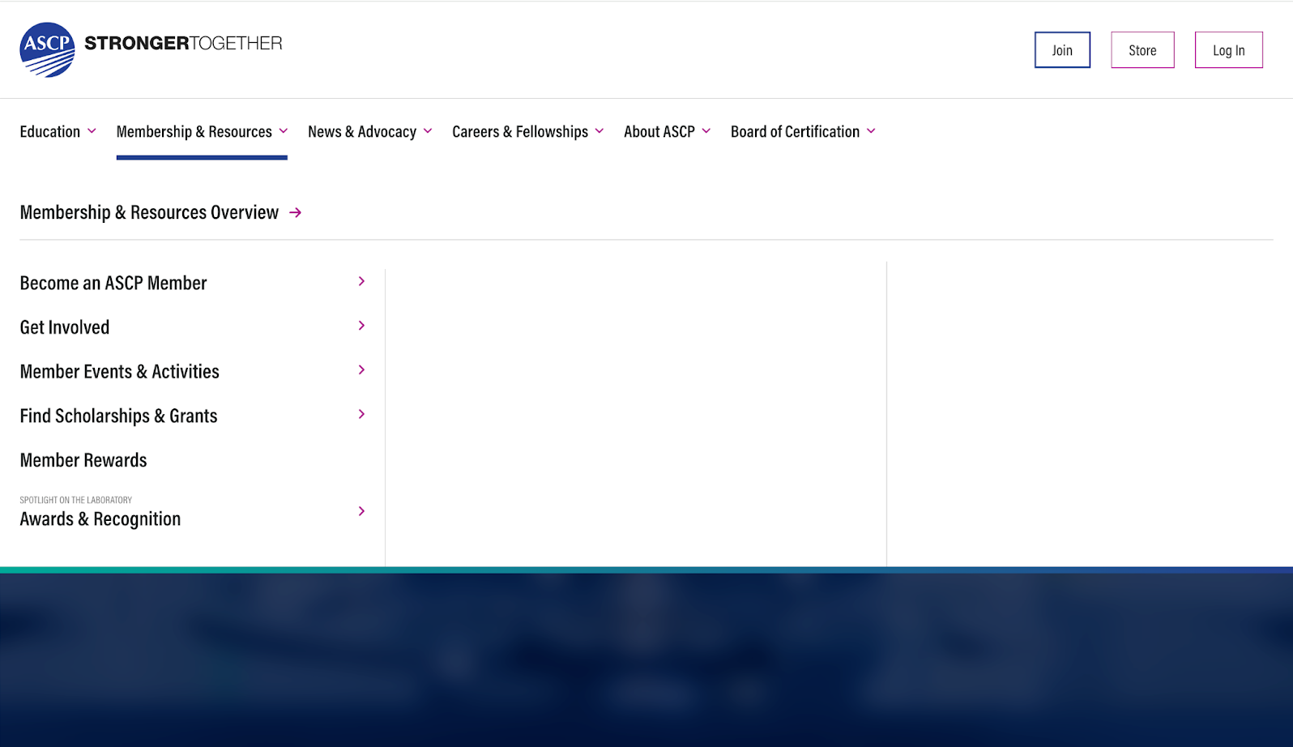Click the Join button
1293x747 pixels.
click(1062, 50)
